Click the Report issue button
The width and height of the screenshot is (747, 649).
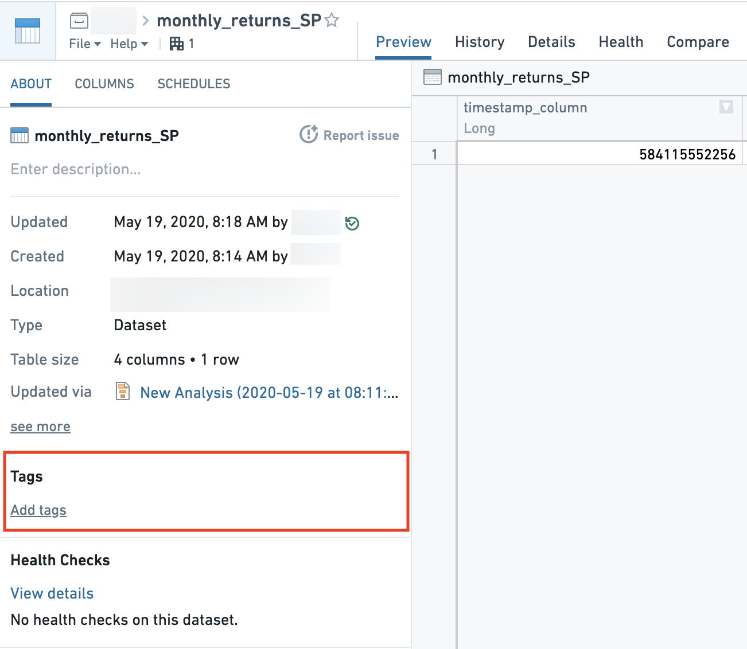click(349, 135)
